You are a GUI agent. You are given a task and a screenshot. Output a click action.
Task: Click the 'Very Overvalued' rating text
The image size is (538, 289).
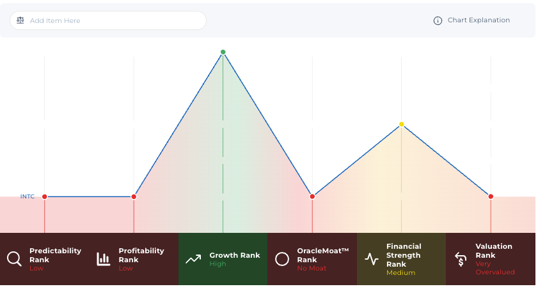(494, 268)
